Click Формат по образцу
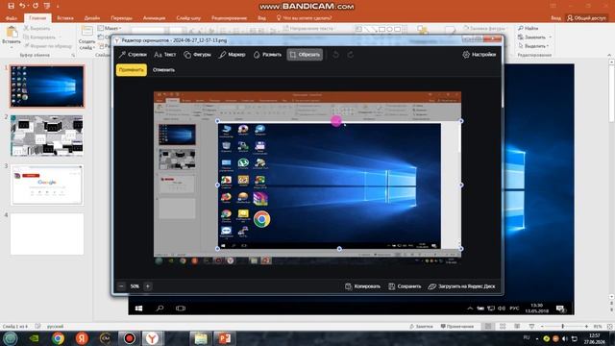The image size is (615, 346). (47, 46)
